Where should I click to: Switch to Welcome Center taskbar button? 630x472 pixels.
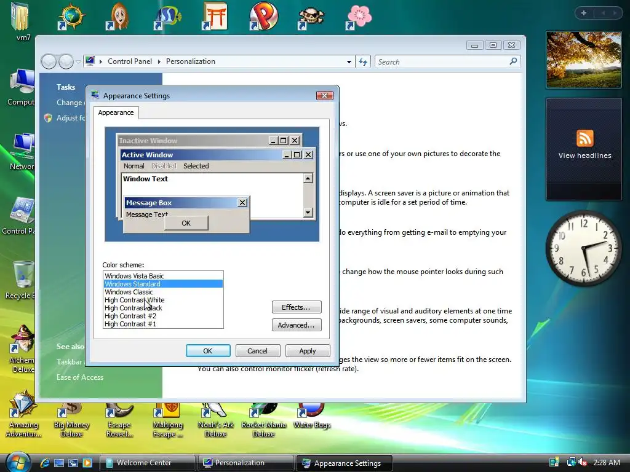click(147, 463)
